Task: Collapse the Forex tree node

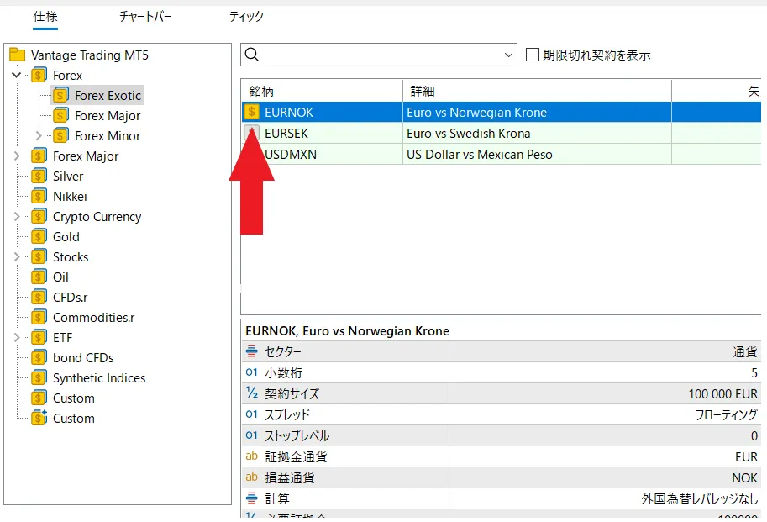Action: point(17,76)
